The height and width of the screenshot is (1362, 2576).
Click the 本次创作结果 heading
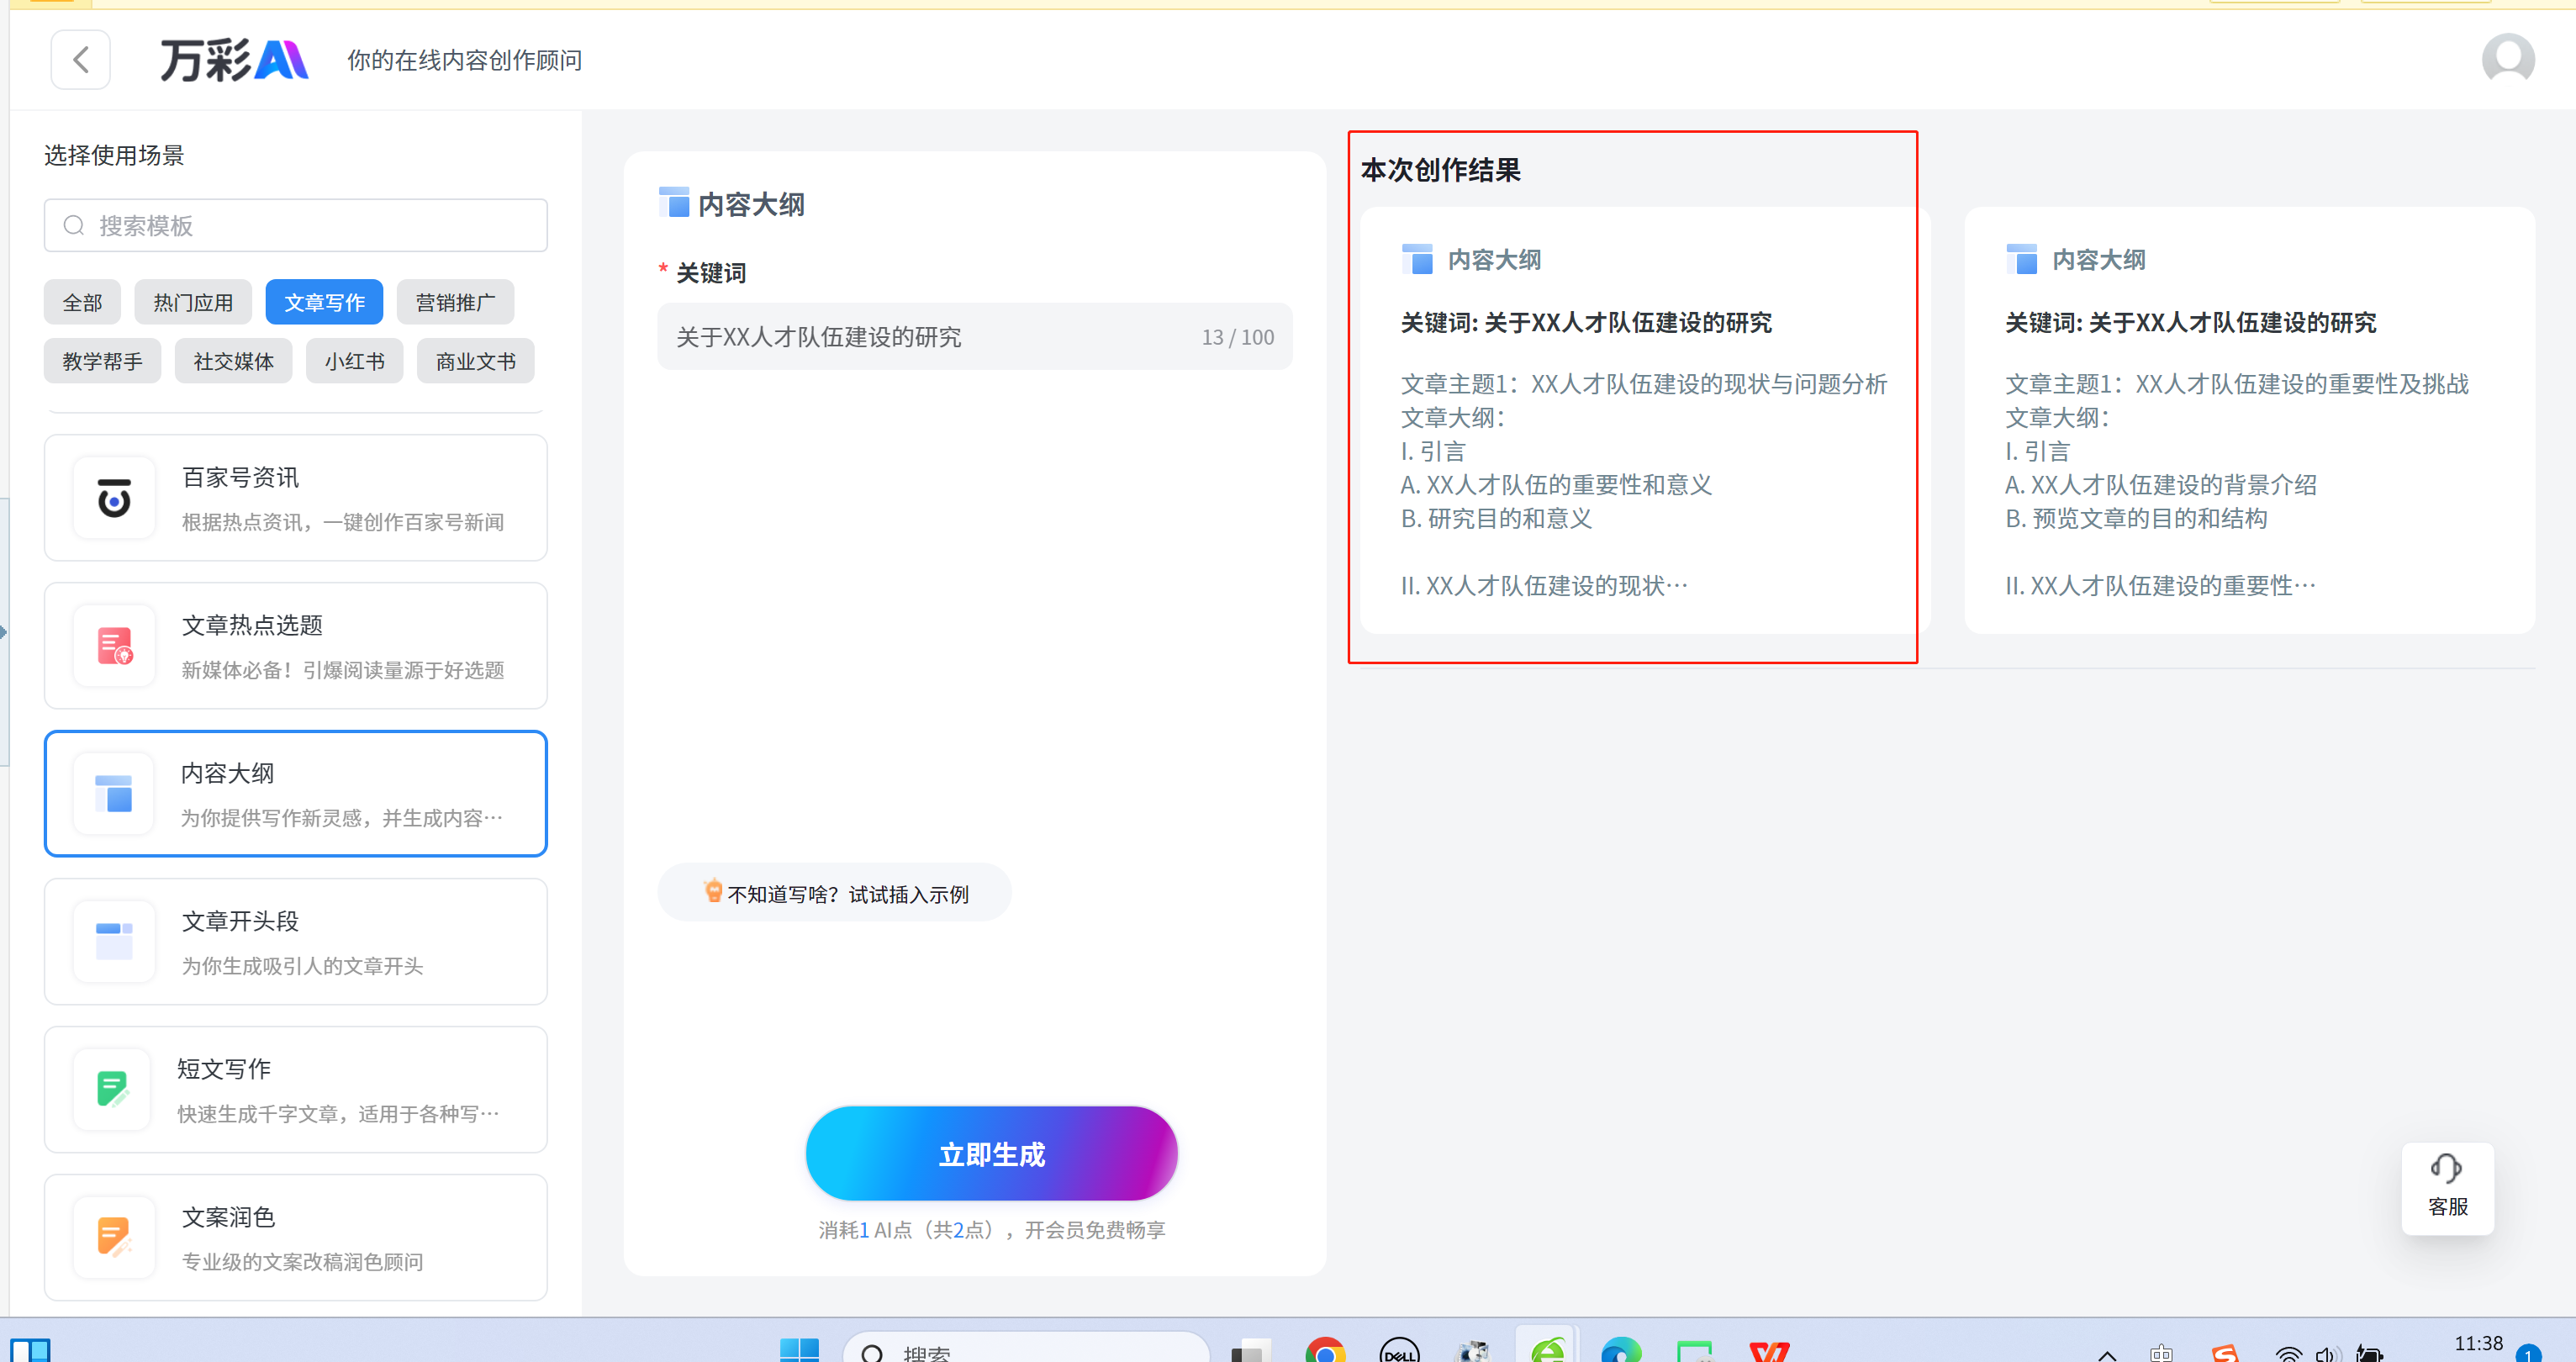[x=1440, y=170]
